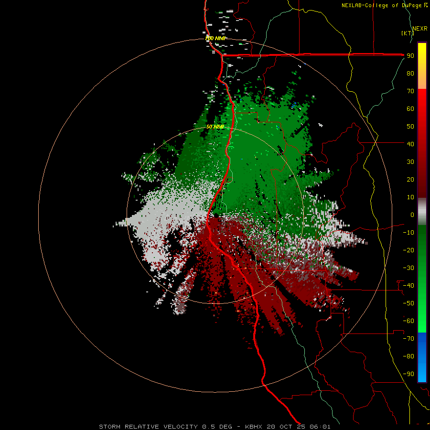Click the gray zero-velocity segment of color scale
Screen dimensions: 430x430
[422, 212]
